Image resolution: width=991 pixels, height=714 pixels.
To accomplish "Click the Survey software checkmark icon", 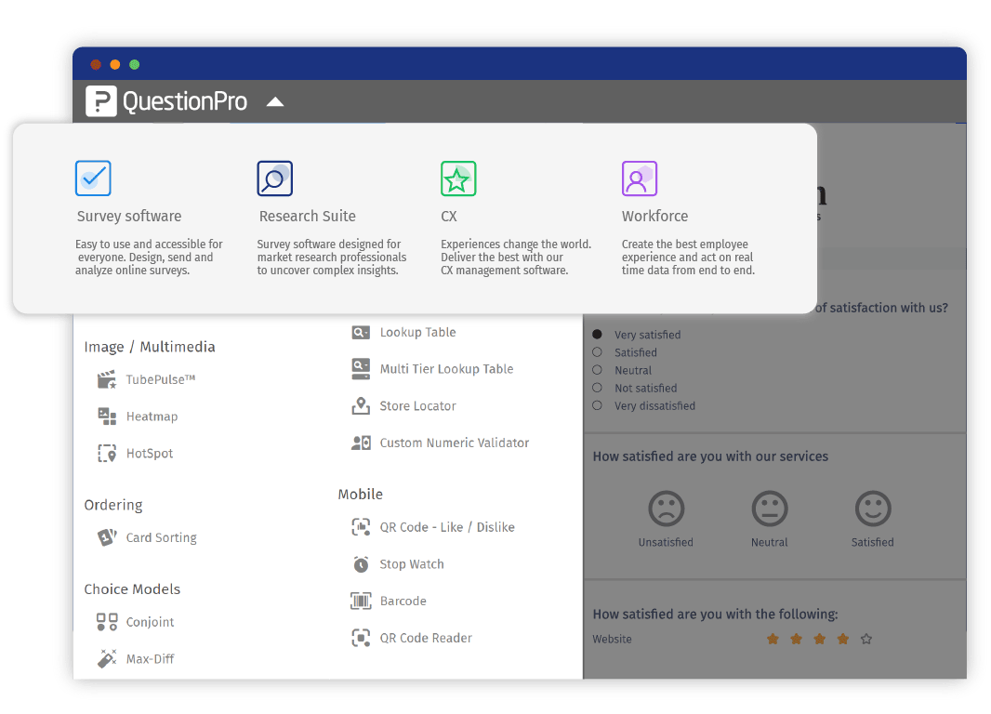I will [x=93, y=178].
